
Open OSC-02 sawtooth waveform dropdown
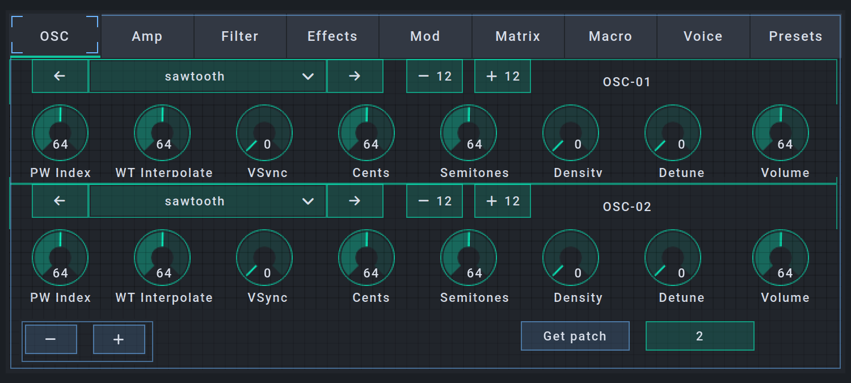point(208,201)
